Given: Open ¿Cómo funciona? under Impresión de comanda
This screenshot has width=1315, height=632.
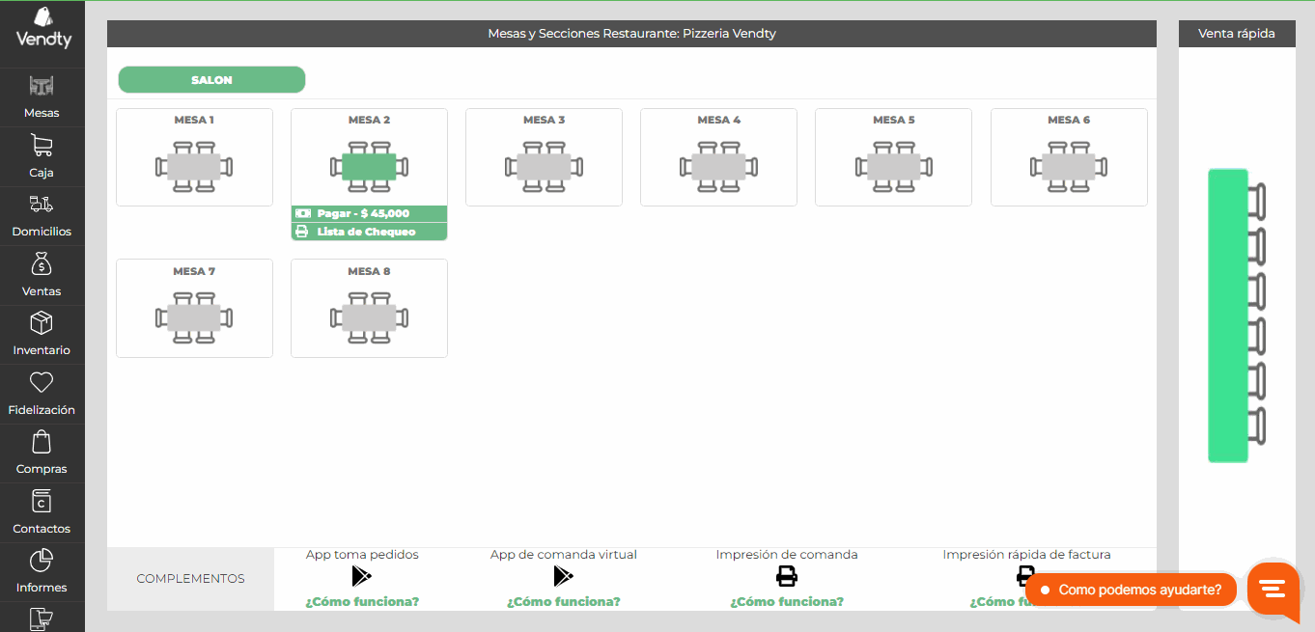Looking at the screenshot, I should (787, 601).
